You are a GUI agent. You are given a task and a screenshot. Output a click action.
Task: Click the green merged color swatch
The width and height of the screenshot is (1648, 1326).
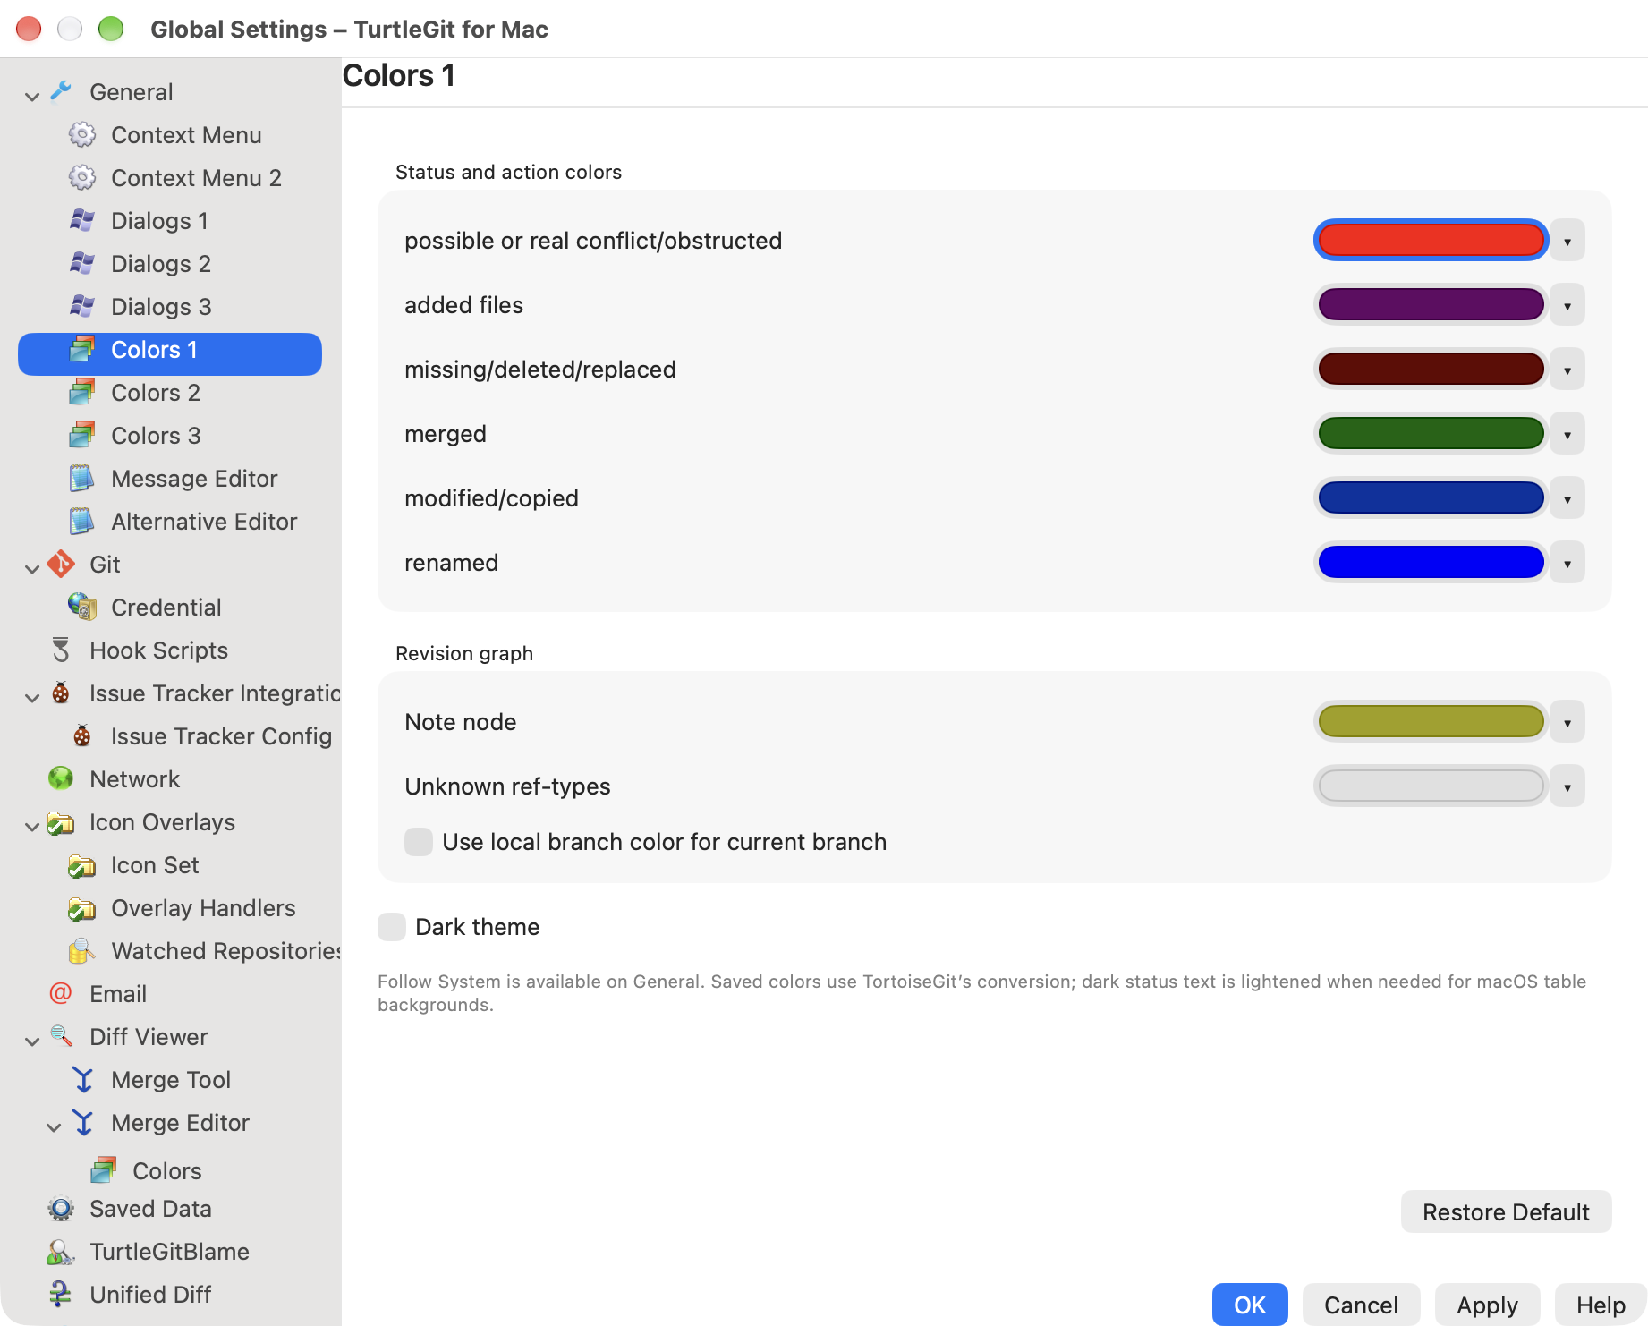tap(1431, 433)
